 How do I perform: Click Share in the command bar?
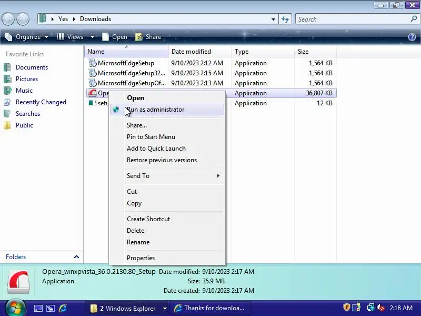point(148,37)
